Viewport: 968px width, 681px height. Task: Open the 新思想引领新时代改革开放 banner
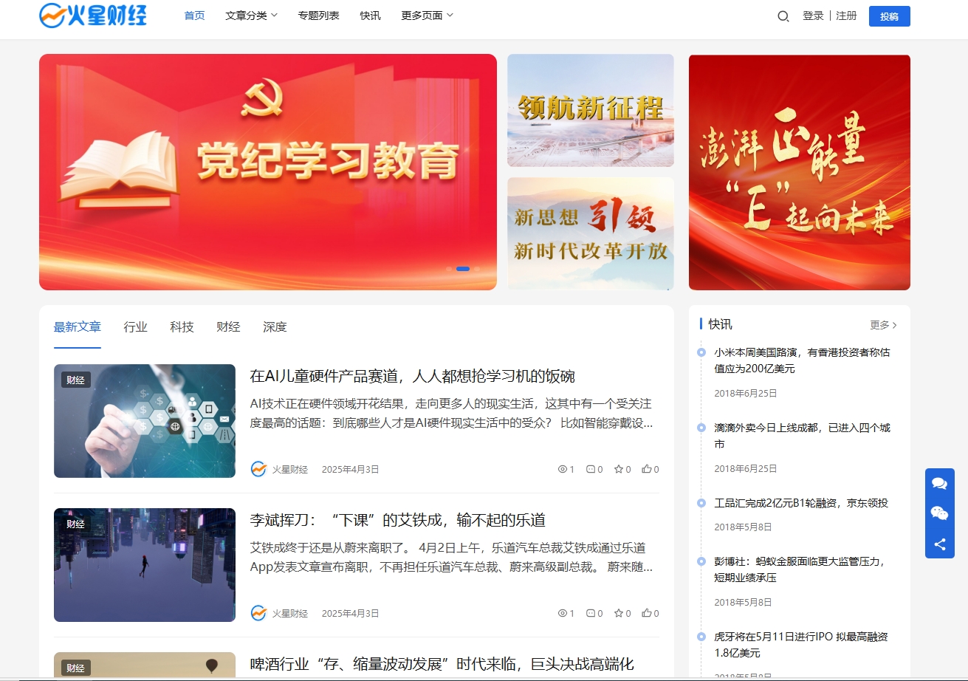pyautogui.click(x=591, y=234)
